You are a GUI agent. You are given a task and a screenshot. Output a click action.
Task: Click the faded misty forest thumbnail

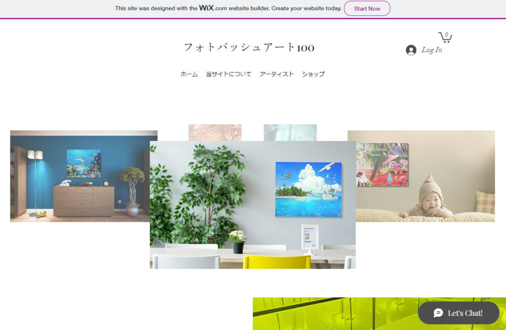point(290,133)
